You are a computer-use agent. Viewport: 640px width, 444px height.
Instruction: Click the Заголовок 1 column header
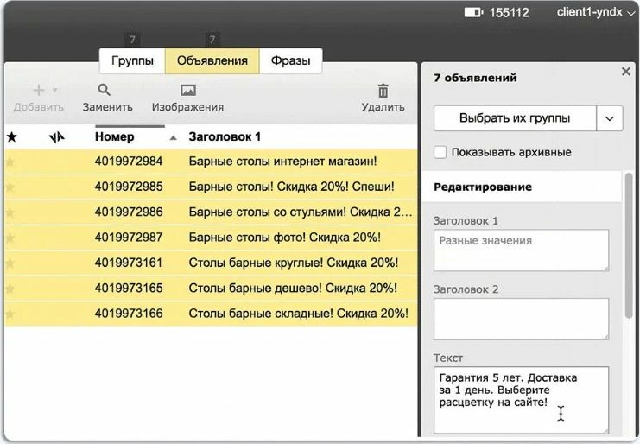click(225, 136)
